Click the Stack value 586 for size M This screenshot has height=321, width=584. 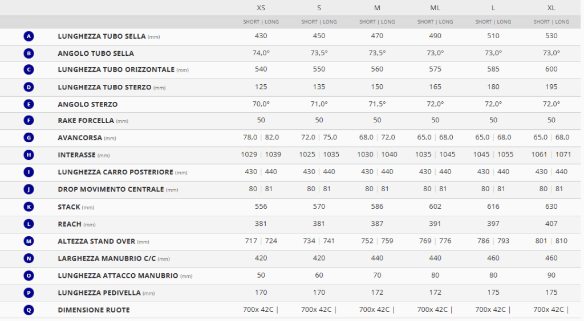pos(377,207)
